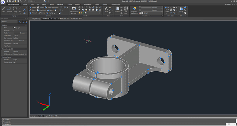Collapse the Wizualizacja 3D section

point(26,49)
